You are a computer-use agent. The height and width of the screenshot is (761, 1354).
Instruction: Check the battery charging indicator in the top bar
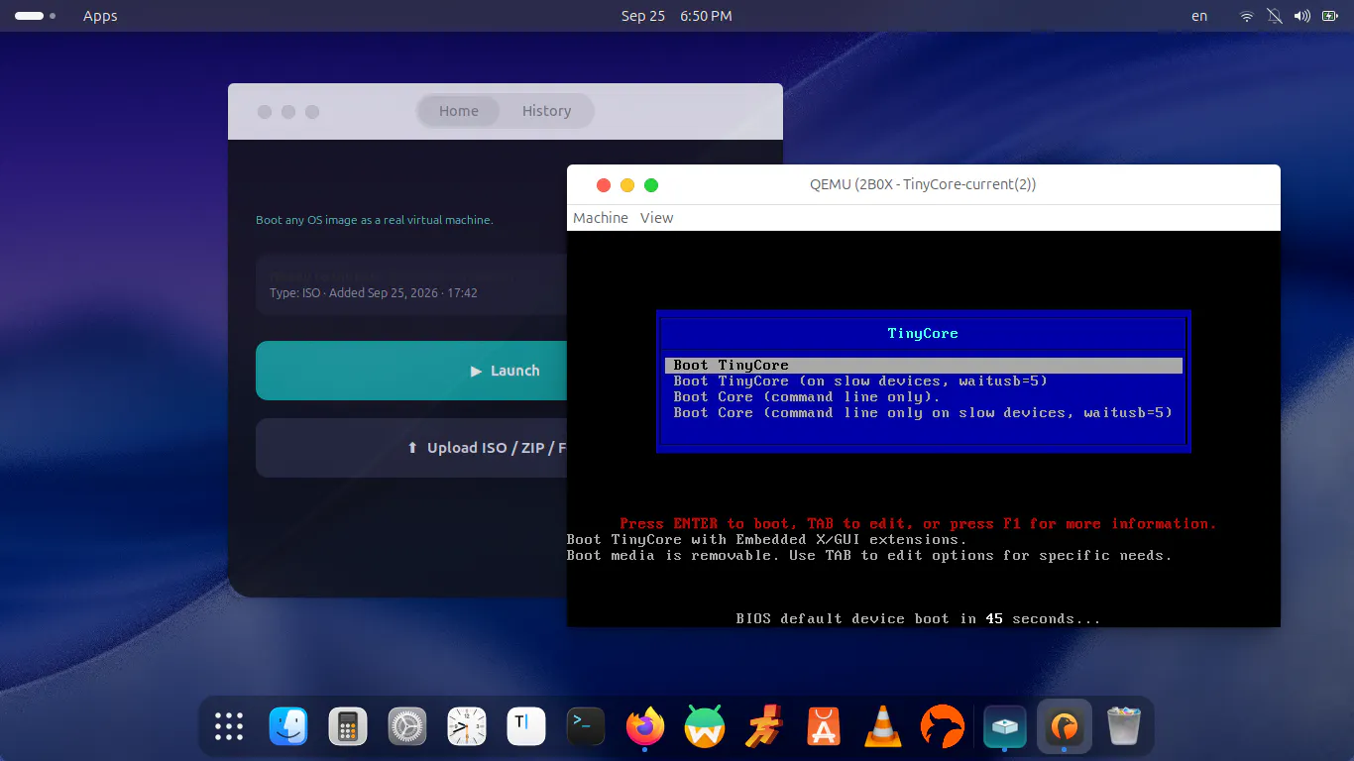click(x=1330, y=16)
